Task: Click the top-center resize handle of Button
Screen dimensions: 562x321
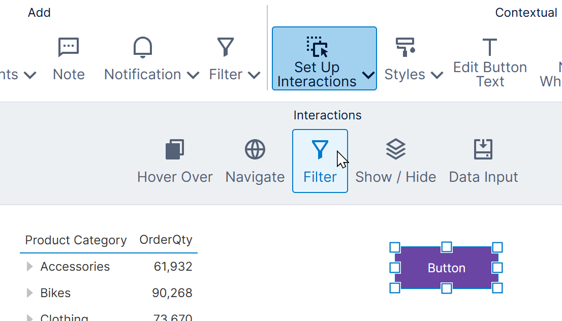Action: pyautogui.click(x=446, y=247)
